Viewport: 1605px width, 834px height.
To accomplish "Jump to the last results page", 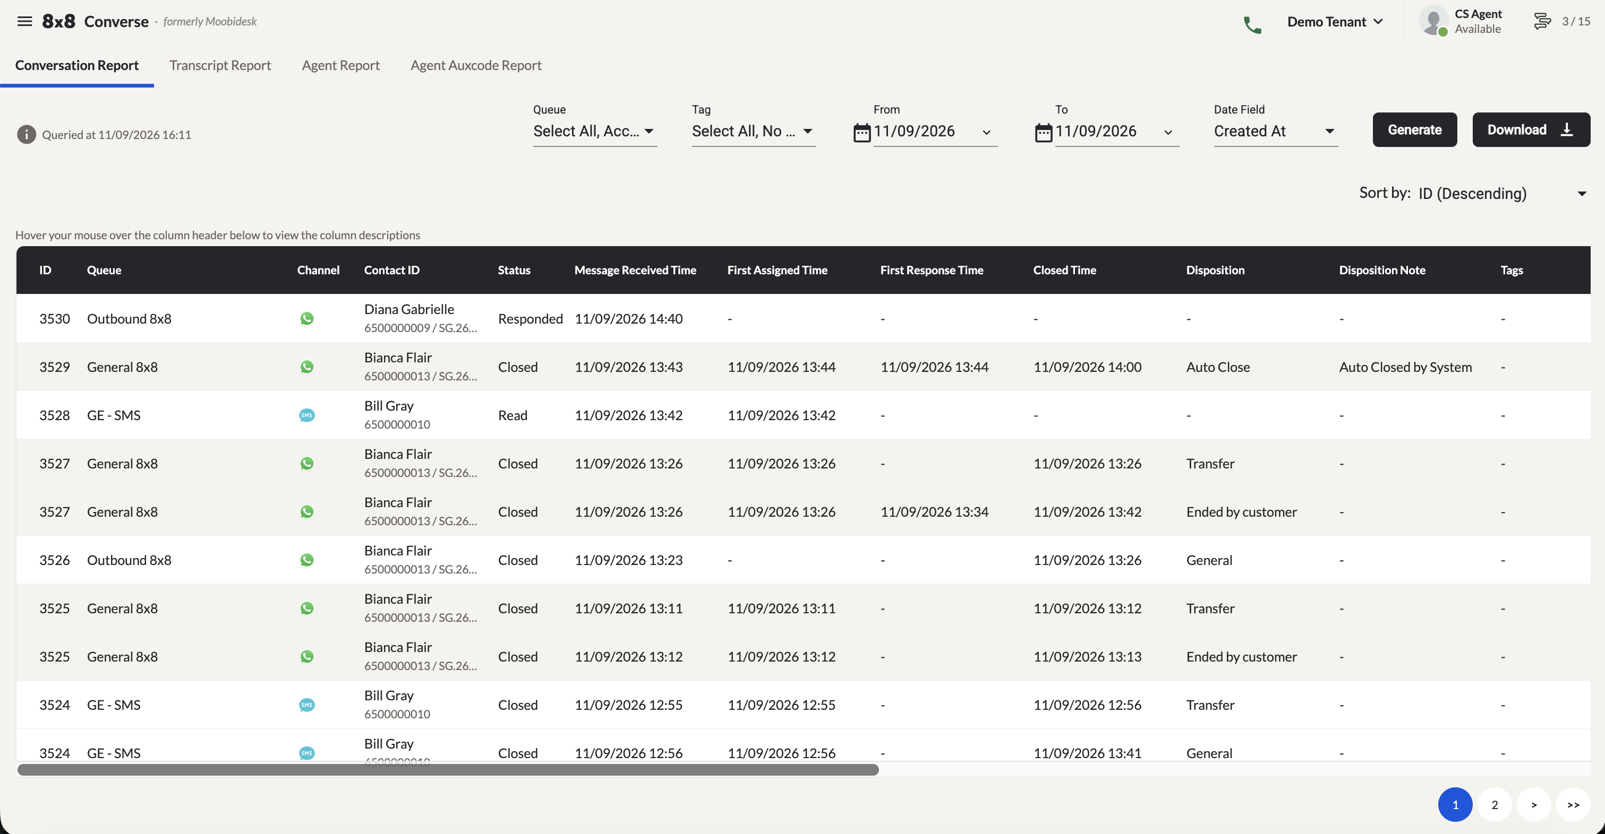I will 1573,804.
